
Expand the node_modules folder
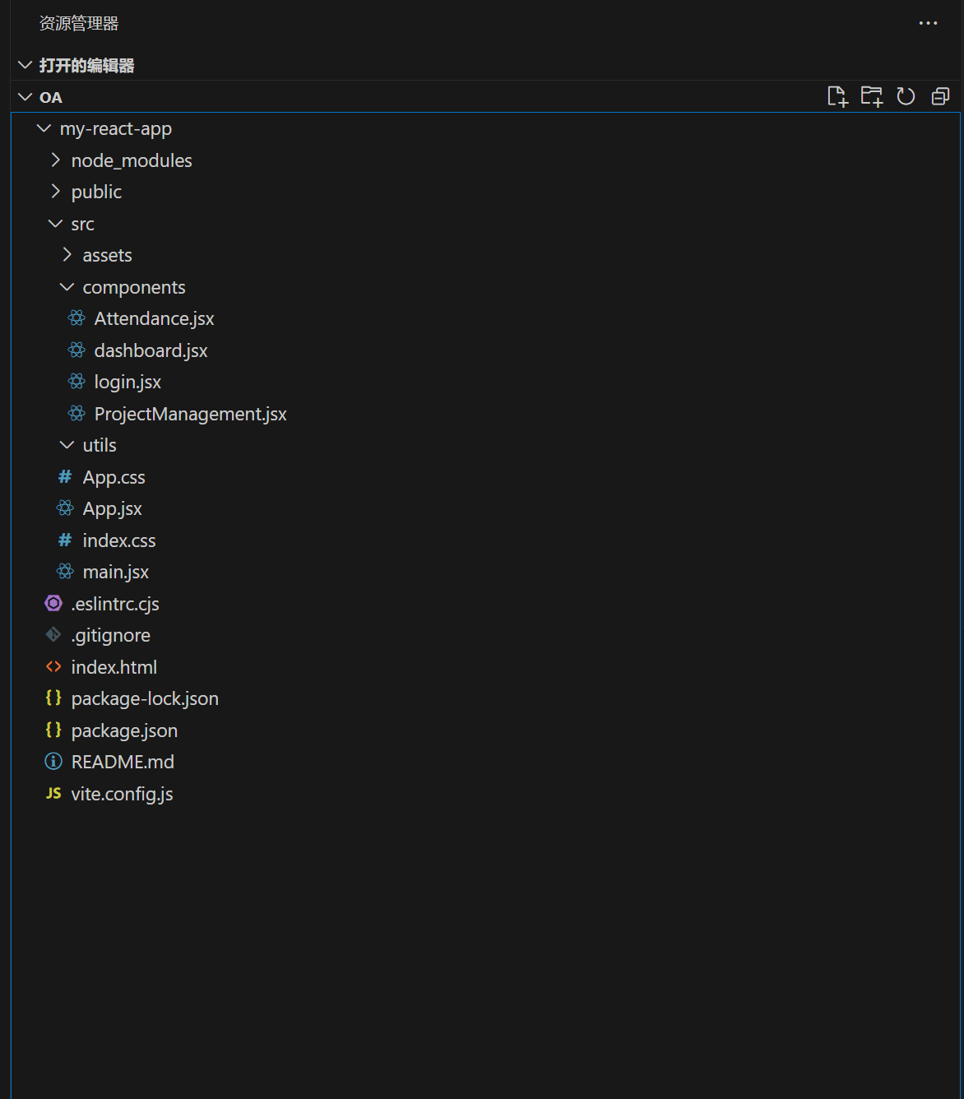click(x=55, y=160)
